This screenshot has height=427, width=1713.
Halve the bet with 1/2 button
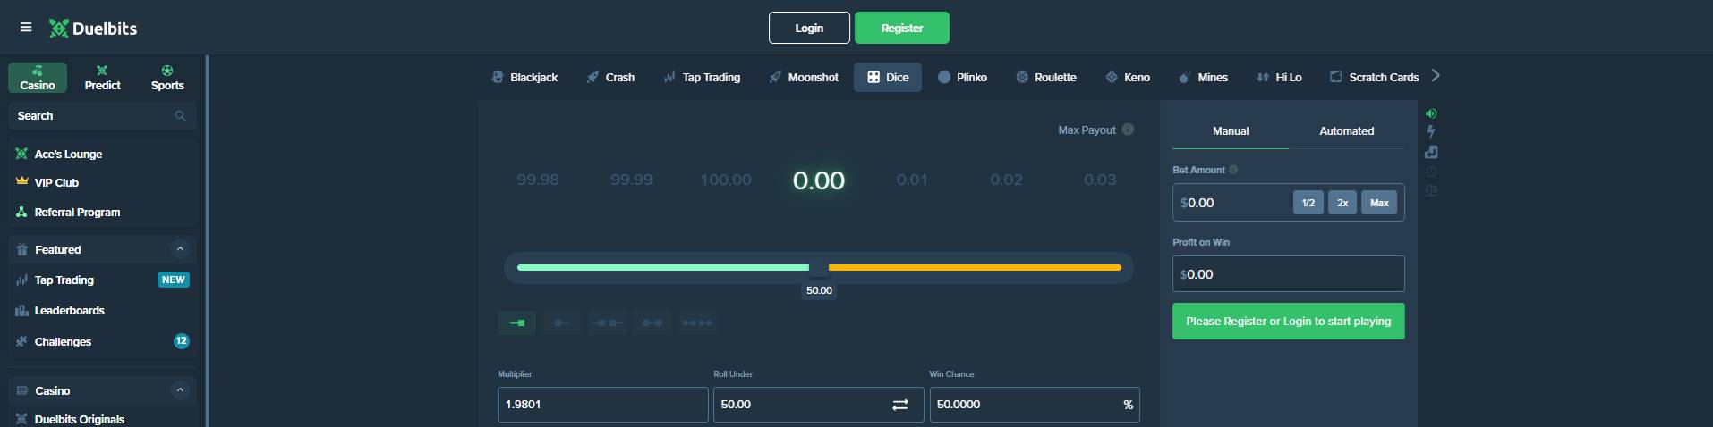point(1308,203)
